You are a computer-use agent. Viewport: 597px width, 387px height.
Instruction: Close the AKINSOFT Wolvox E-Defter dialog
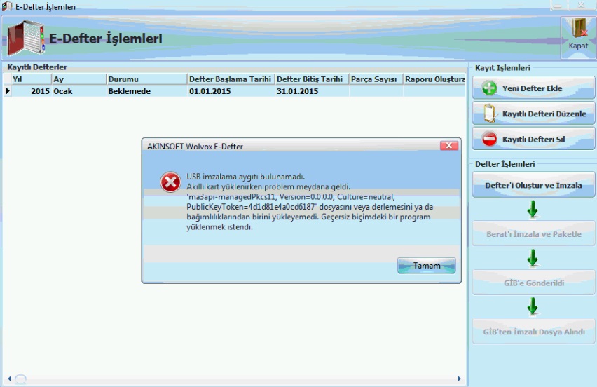(x=449, y=146)
